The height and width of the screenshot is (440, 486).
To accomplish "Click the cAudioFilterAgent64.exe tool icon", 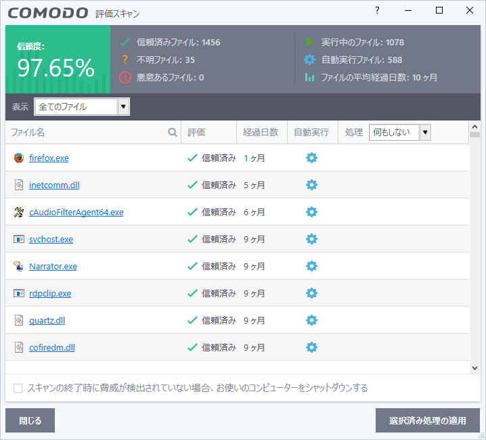I will click(x=19, y=212).
